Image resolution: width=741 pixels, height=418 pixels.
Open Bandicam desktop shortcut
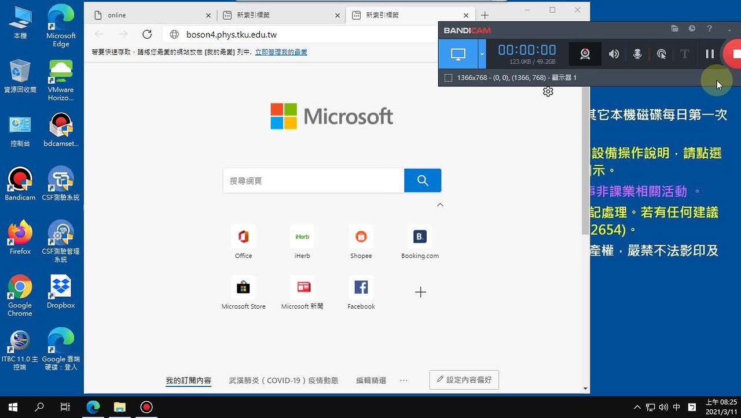tap(20, 184)
